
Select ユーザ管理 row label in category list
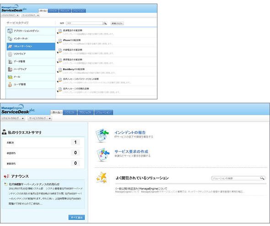coord(20,84)
